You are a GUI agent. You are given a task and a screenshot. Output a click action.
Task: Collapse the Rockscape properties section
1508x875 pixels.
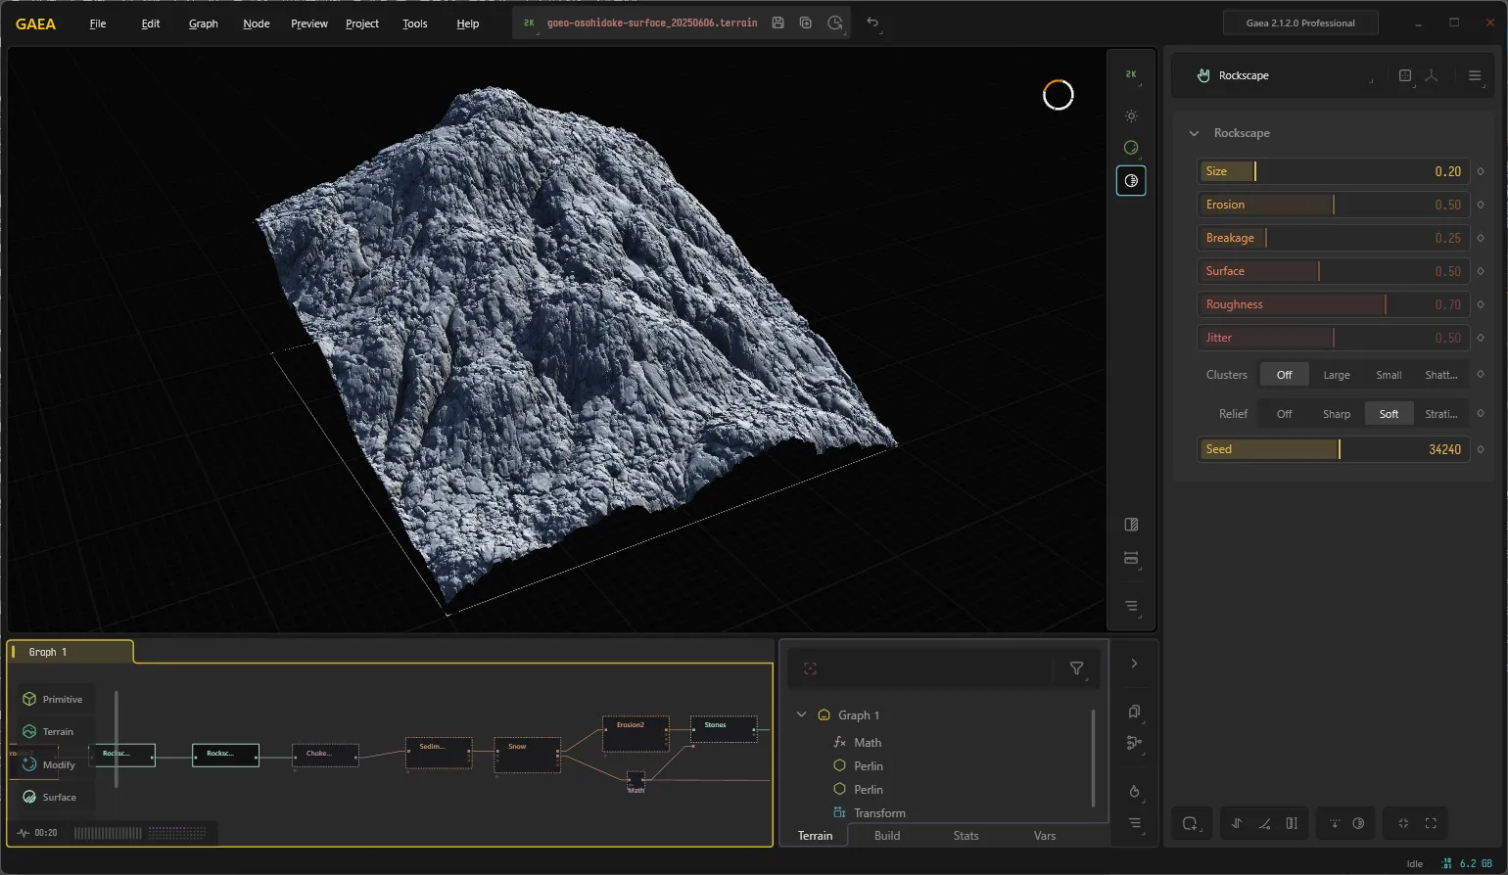click(x=1194, y=133)
